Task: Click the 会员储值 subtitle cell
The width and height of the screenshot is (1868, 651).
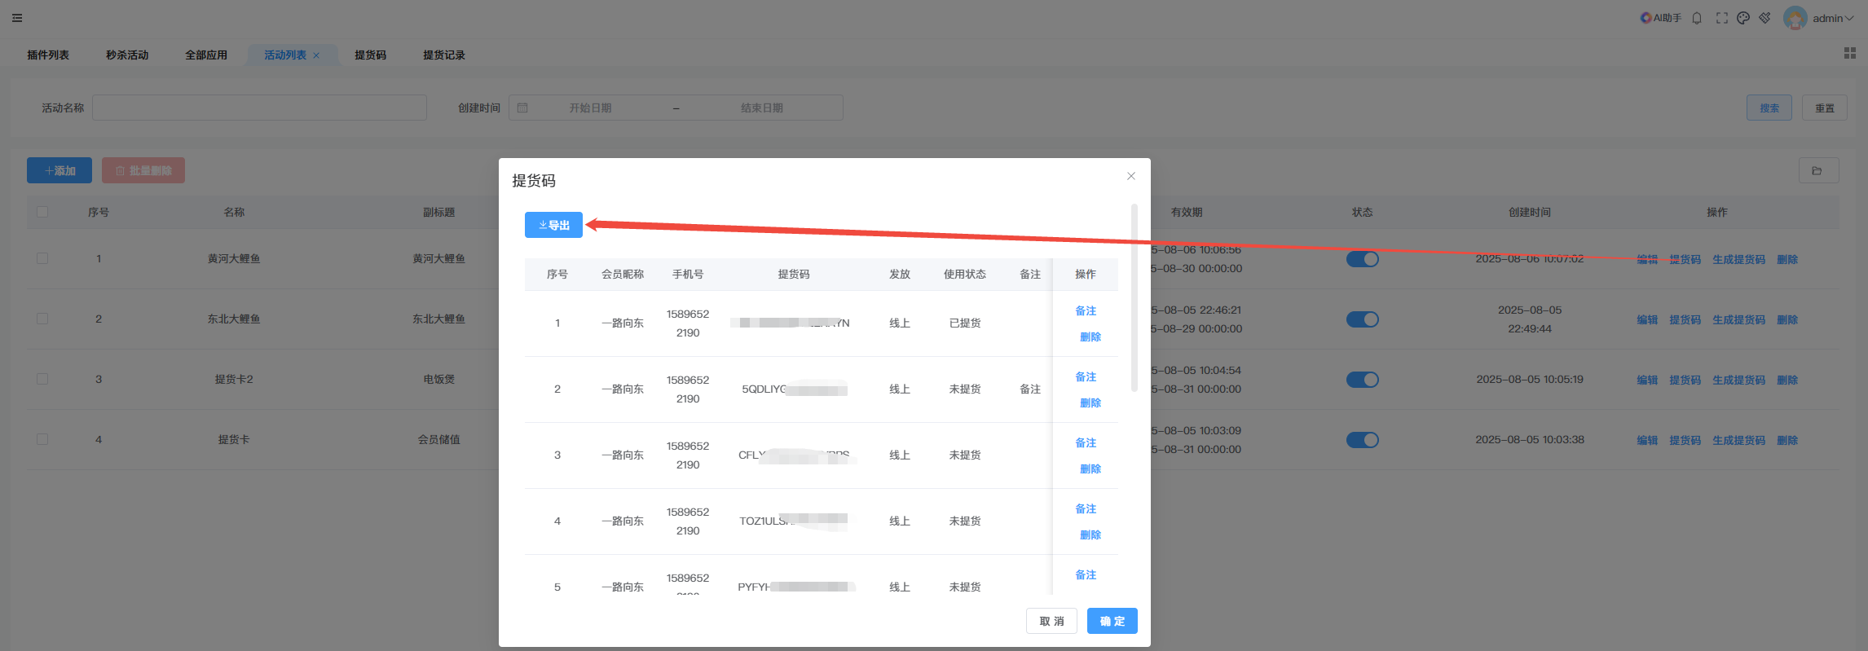Action: click(438, 439)
